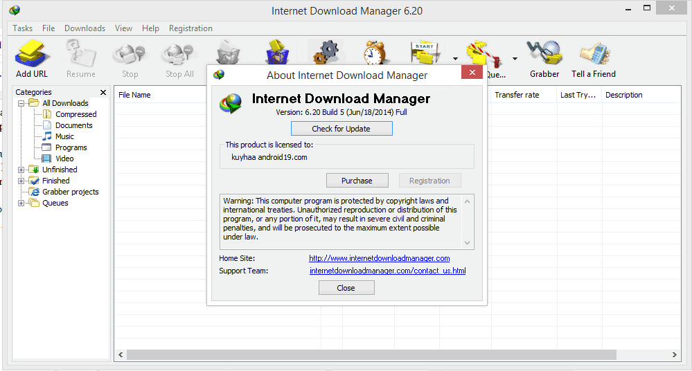The width and height of the screenshot is (692, 371).
Task: Expand the Queues tree node
Action: click(21, 203)
